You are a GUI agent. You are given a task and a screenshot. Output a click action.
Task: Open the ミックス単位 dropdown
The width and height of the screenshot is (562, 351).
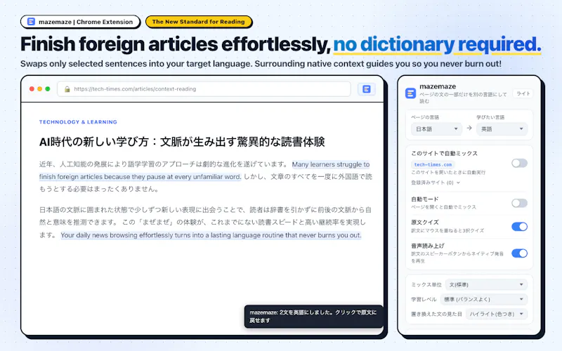point(486,285)
